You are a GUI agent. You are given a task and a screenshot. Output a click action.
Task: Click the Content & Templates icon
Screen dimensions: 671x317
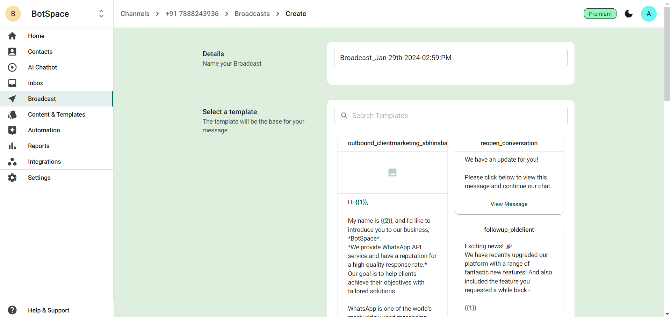pos(12,115)
